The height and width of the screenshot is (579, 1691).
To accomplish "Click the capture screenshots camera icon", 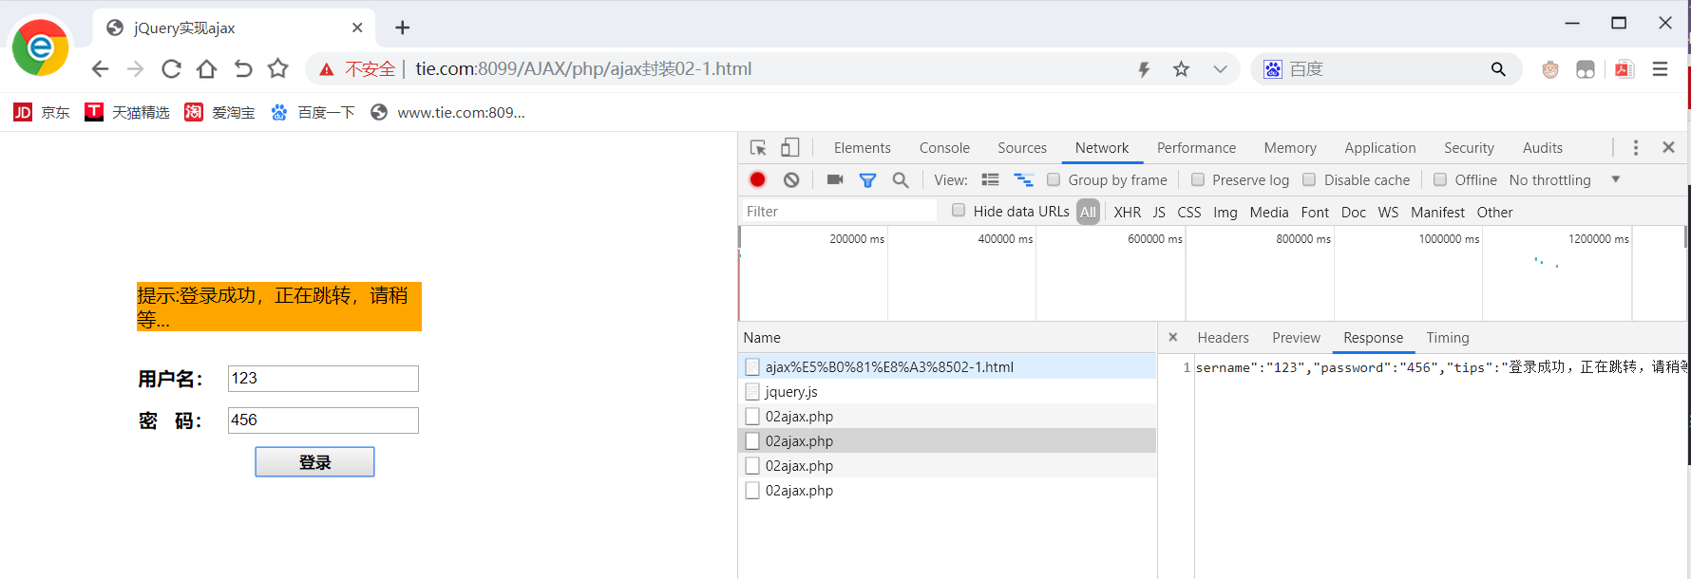I will point(835,179).
